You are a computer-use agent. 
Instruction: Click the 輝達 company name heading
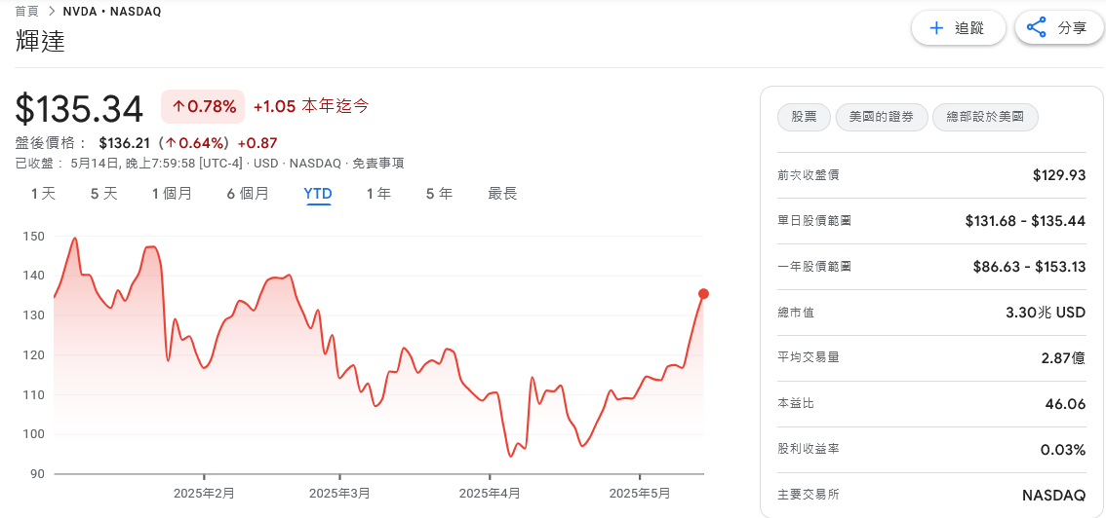point(40,42)
